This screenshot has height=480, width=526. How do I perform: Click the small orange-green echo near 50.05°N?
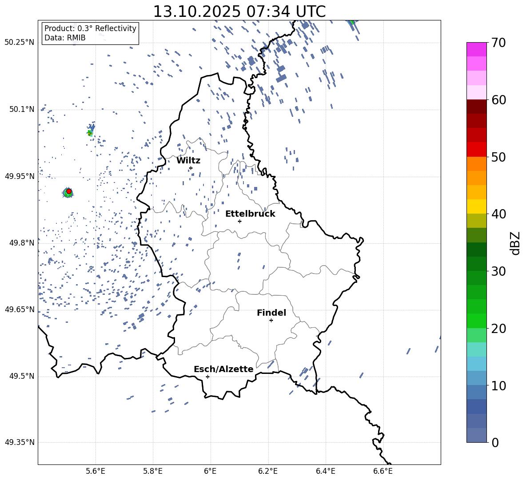[x=90, y=132]
